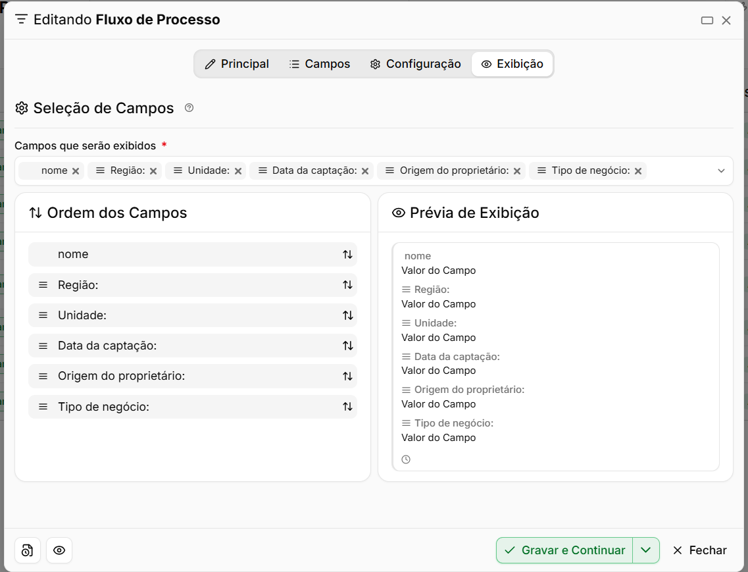The width and height of the screenshot is (748, 572).
Task: Go to the Configuração tab
Action: [x=415, y=64]
